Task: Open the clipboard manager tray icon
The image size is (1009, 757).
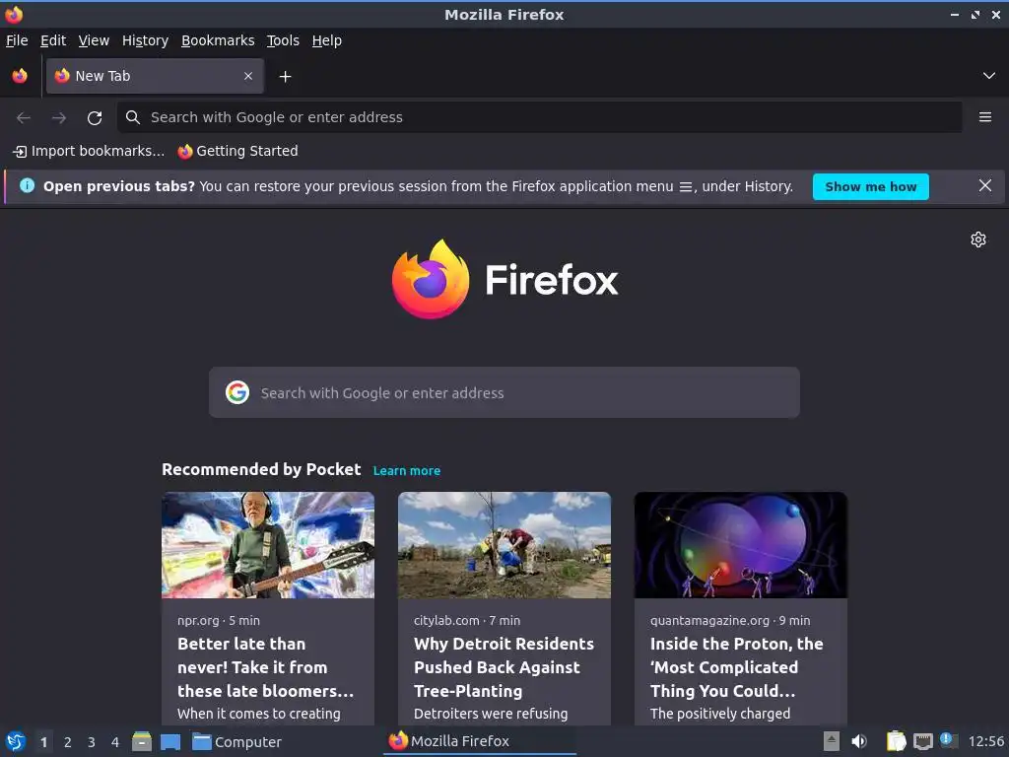Action: (x=896, y=741)
